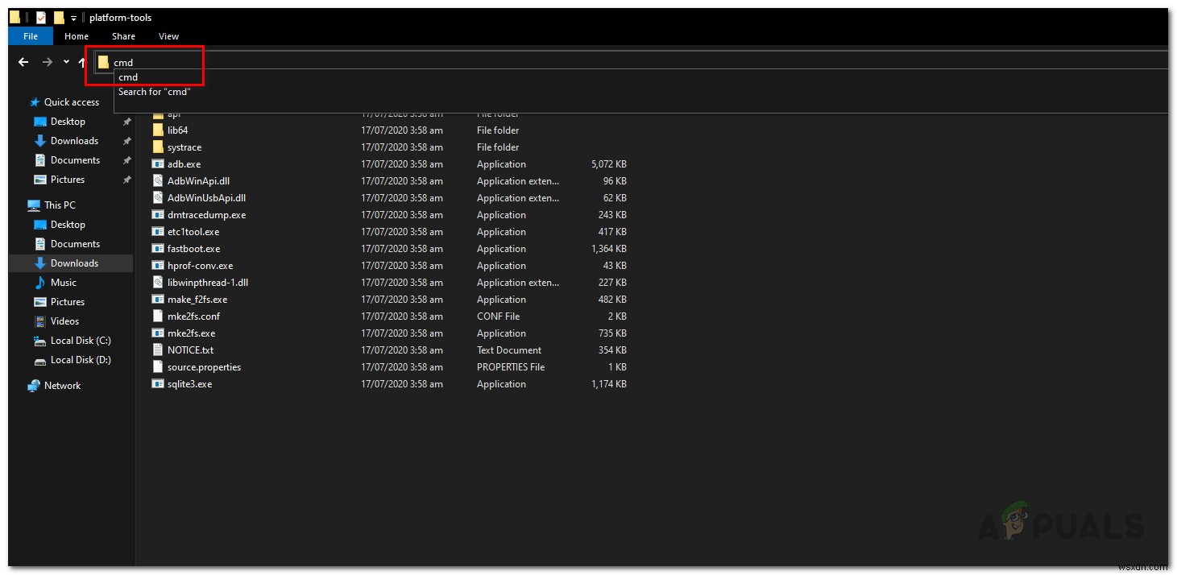Unpin Downloads from Quick access
Screen dimensions: 1177x575
coord(127,140)
